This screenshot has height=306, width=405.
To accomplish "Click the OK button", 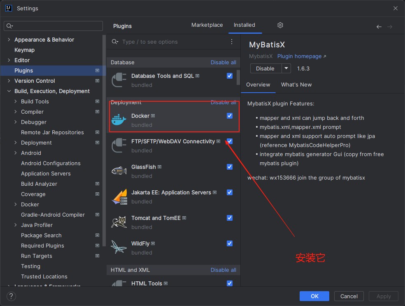I will click(314, 296).
